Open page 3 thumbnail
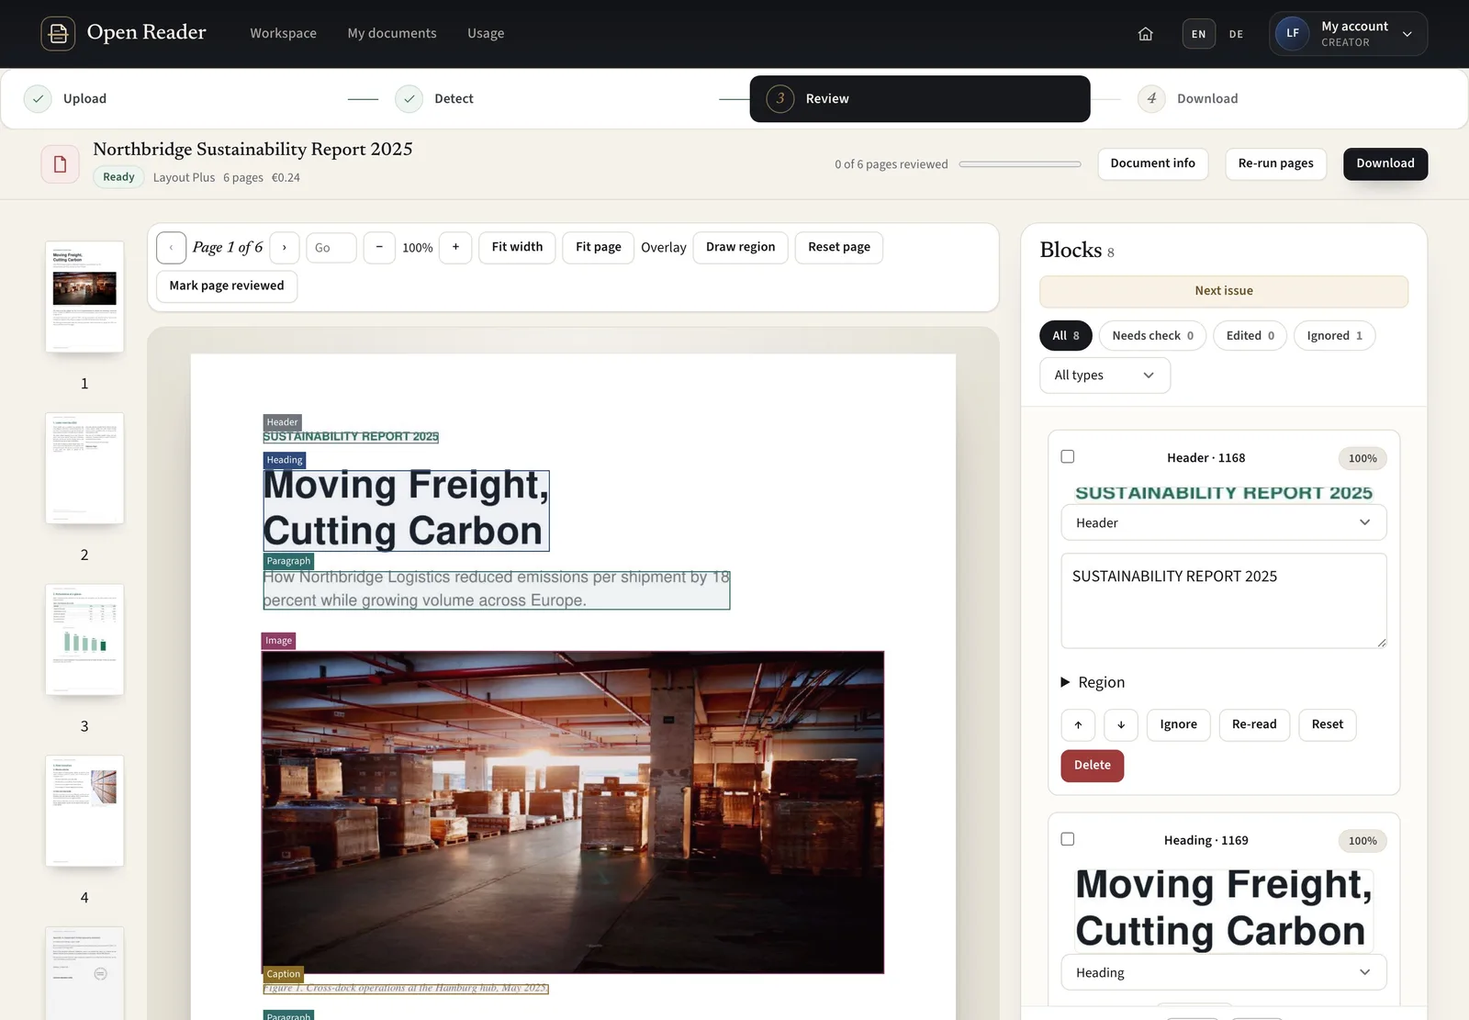 tap(84, 640)
